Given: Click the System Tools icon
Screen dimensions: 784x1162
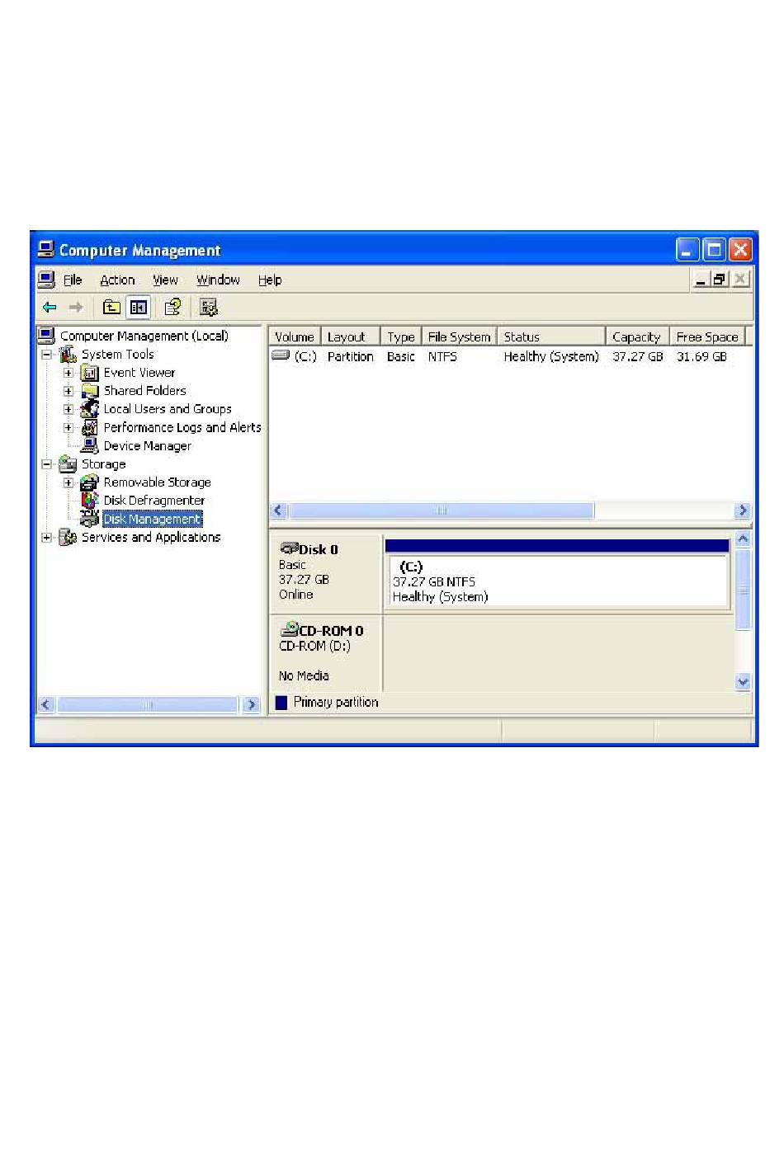Looking at the screenshot, I should tap(68, 355).
